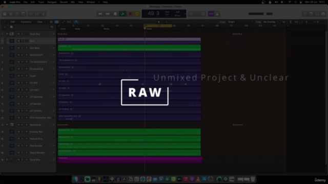The image size is (328, 184).
Task: Open Quick Help question icon
Action: pyautogui.click(x=17, y=14)
